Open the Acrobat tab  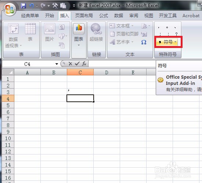click(191, 16)
